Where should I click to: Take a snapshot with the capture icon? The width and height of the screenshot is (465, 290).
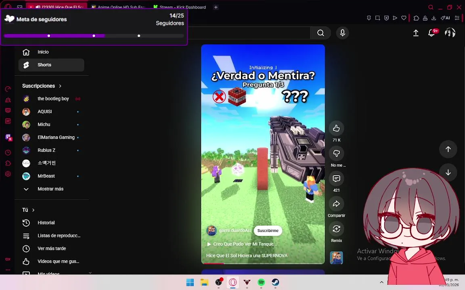(x=377, y=18)
